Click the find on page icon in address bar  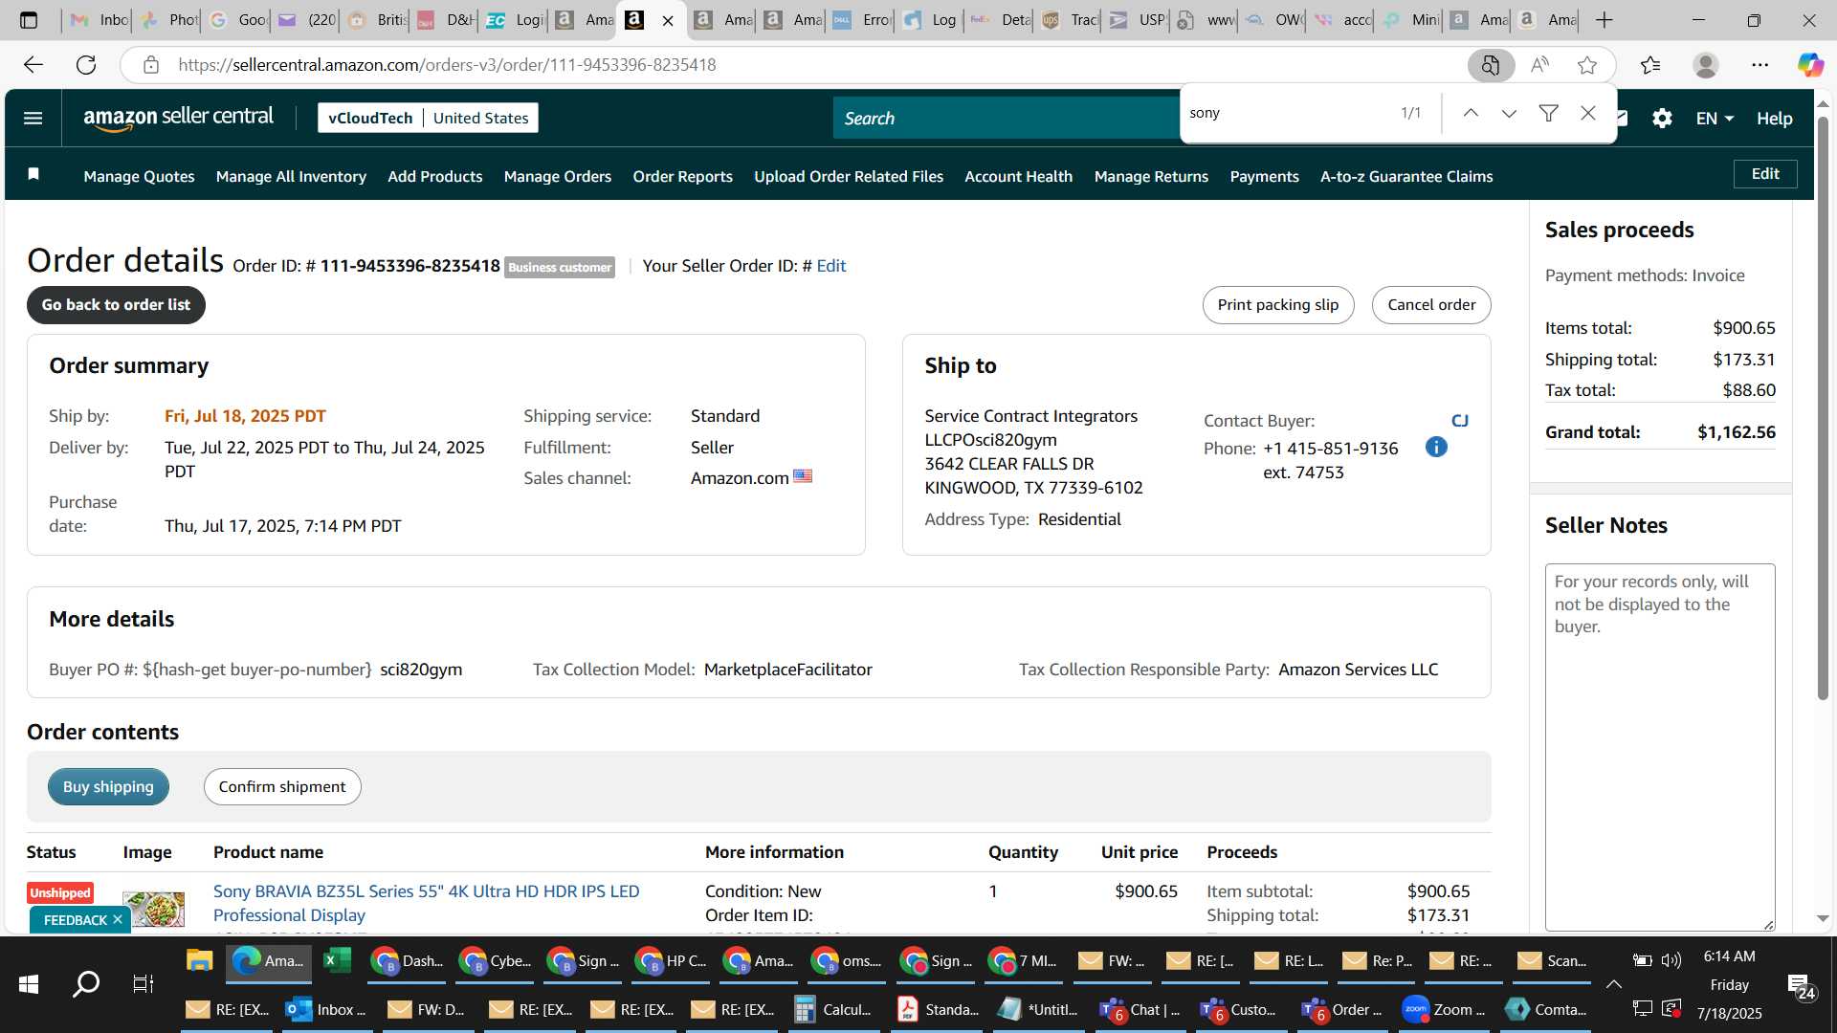pyautogui.click(x=1491, y=65)
